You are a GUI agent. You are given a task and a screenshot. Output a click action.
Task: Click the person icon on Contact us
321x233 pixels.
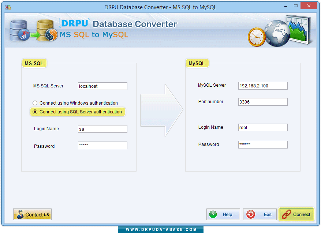click(20, 214)
